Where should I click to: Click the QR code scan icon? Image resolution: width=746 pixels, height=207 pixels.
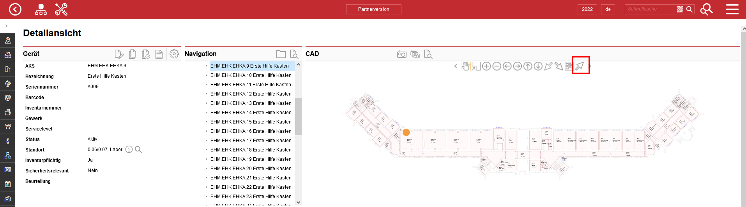[680, 9]
